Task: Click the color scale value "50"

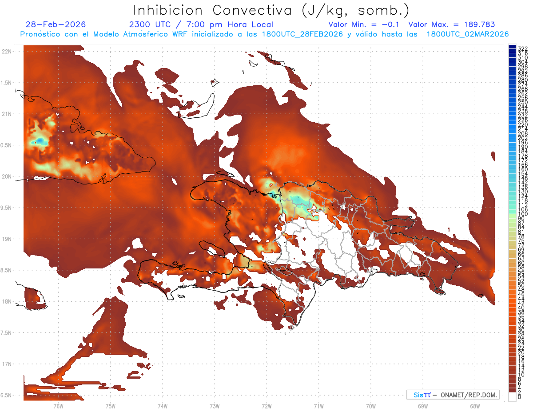Action: pyautogui.click(x=521, y=285)
